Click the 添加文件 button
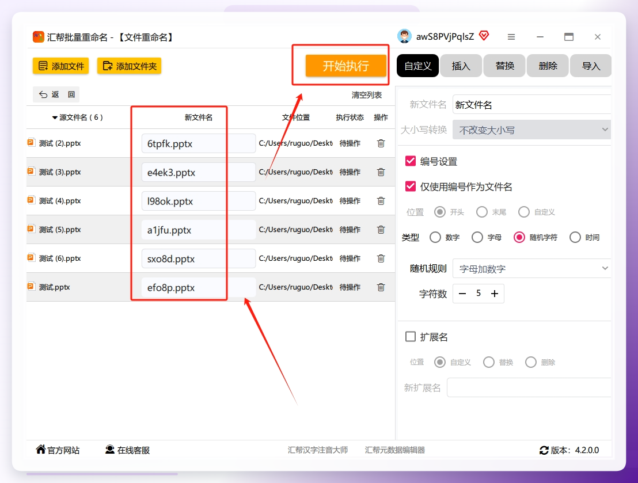The height and width of the screenshot is (483, 638). pyautogui.click(x=60, y=66)
